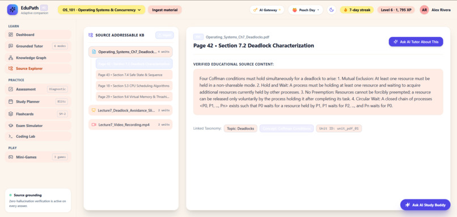457x217 pixels.
Task: Click the 6 modes badge on Grounded Tutor
Action: [60, 46]
